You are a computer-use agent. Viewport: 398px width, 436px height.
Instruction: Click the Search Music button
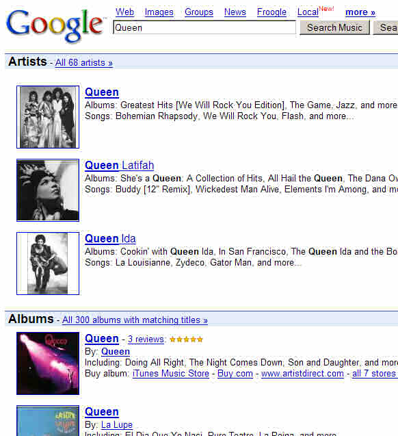pyautogui.click(x=334, y=27)
